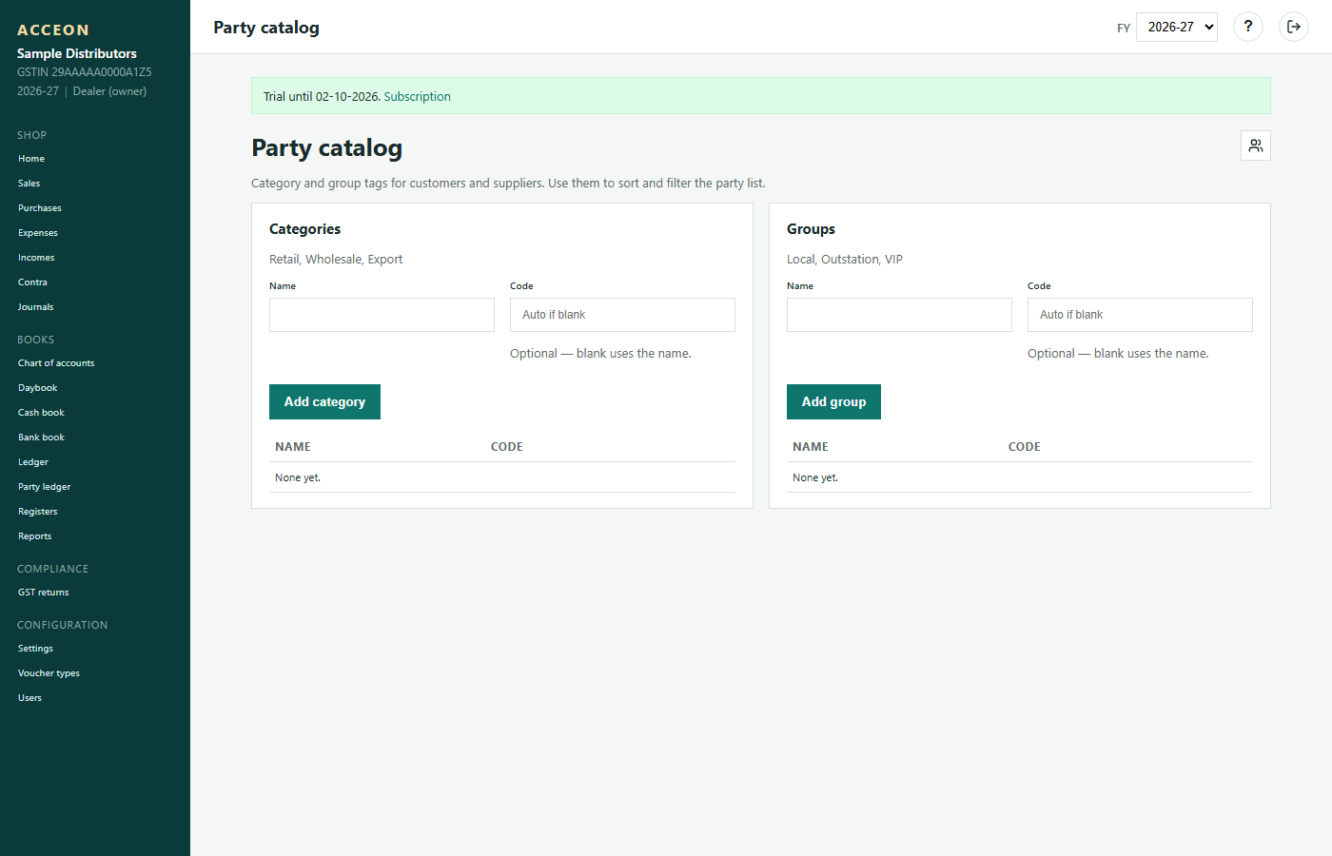This screenshot has width=1332, height=856.
Task: Open Contra in the sidebar
Action: click(32, 282)
